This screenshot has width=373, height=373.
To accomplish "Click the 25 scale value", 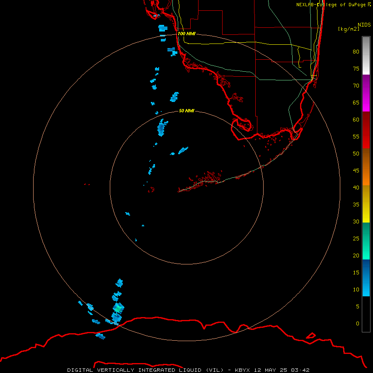I will coord(356,239).
